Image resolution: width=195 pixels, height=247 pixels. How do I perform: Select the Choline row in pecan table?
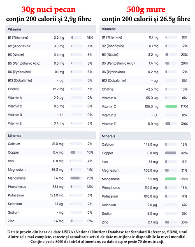[51, 89]
